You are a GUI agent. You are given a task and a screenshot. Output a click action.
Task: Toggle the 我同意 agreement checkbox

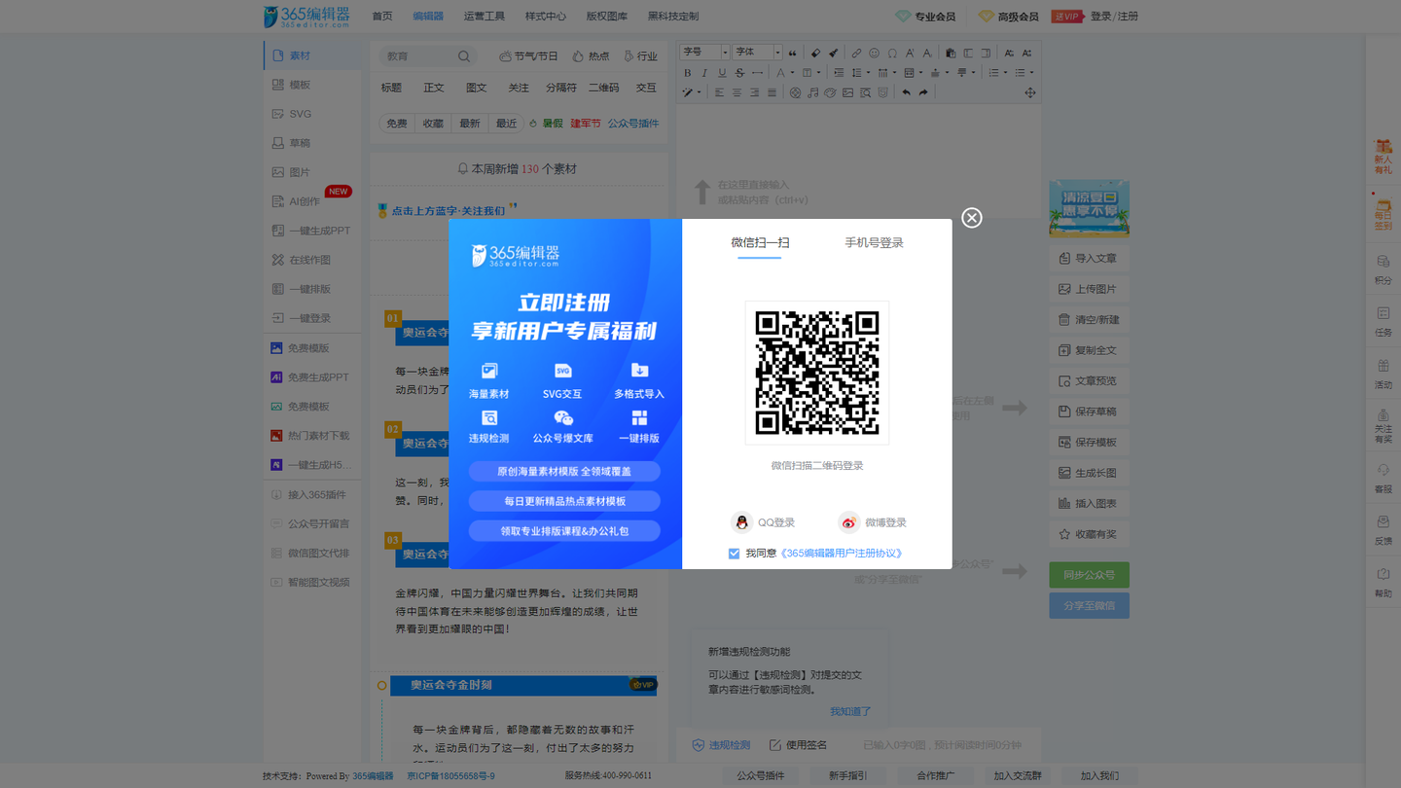click(734, 554)
